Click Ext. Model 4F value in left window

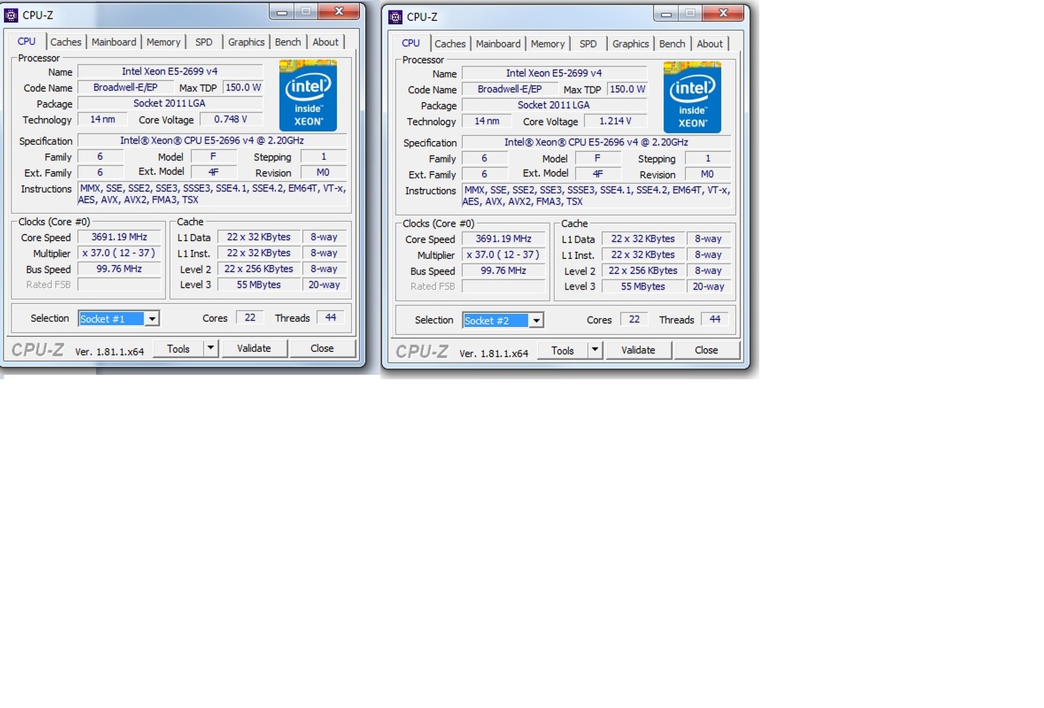tap(213, 172)
